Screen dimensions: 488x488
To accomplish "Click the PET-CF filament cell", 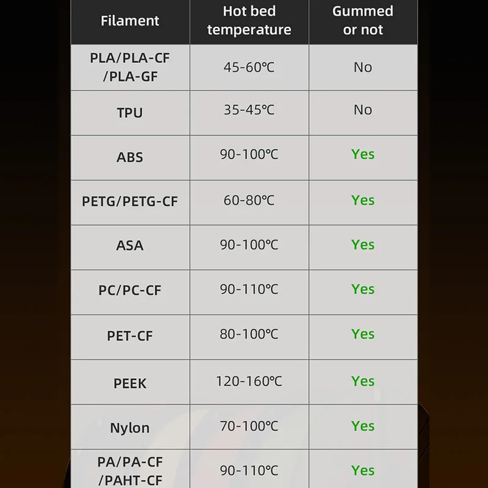I will coord(130,335).
